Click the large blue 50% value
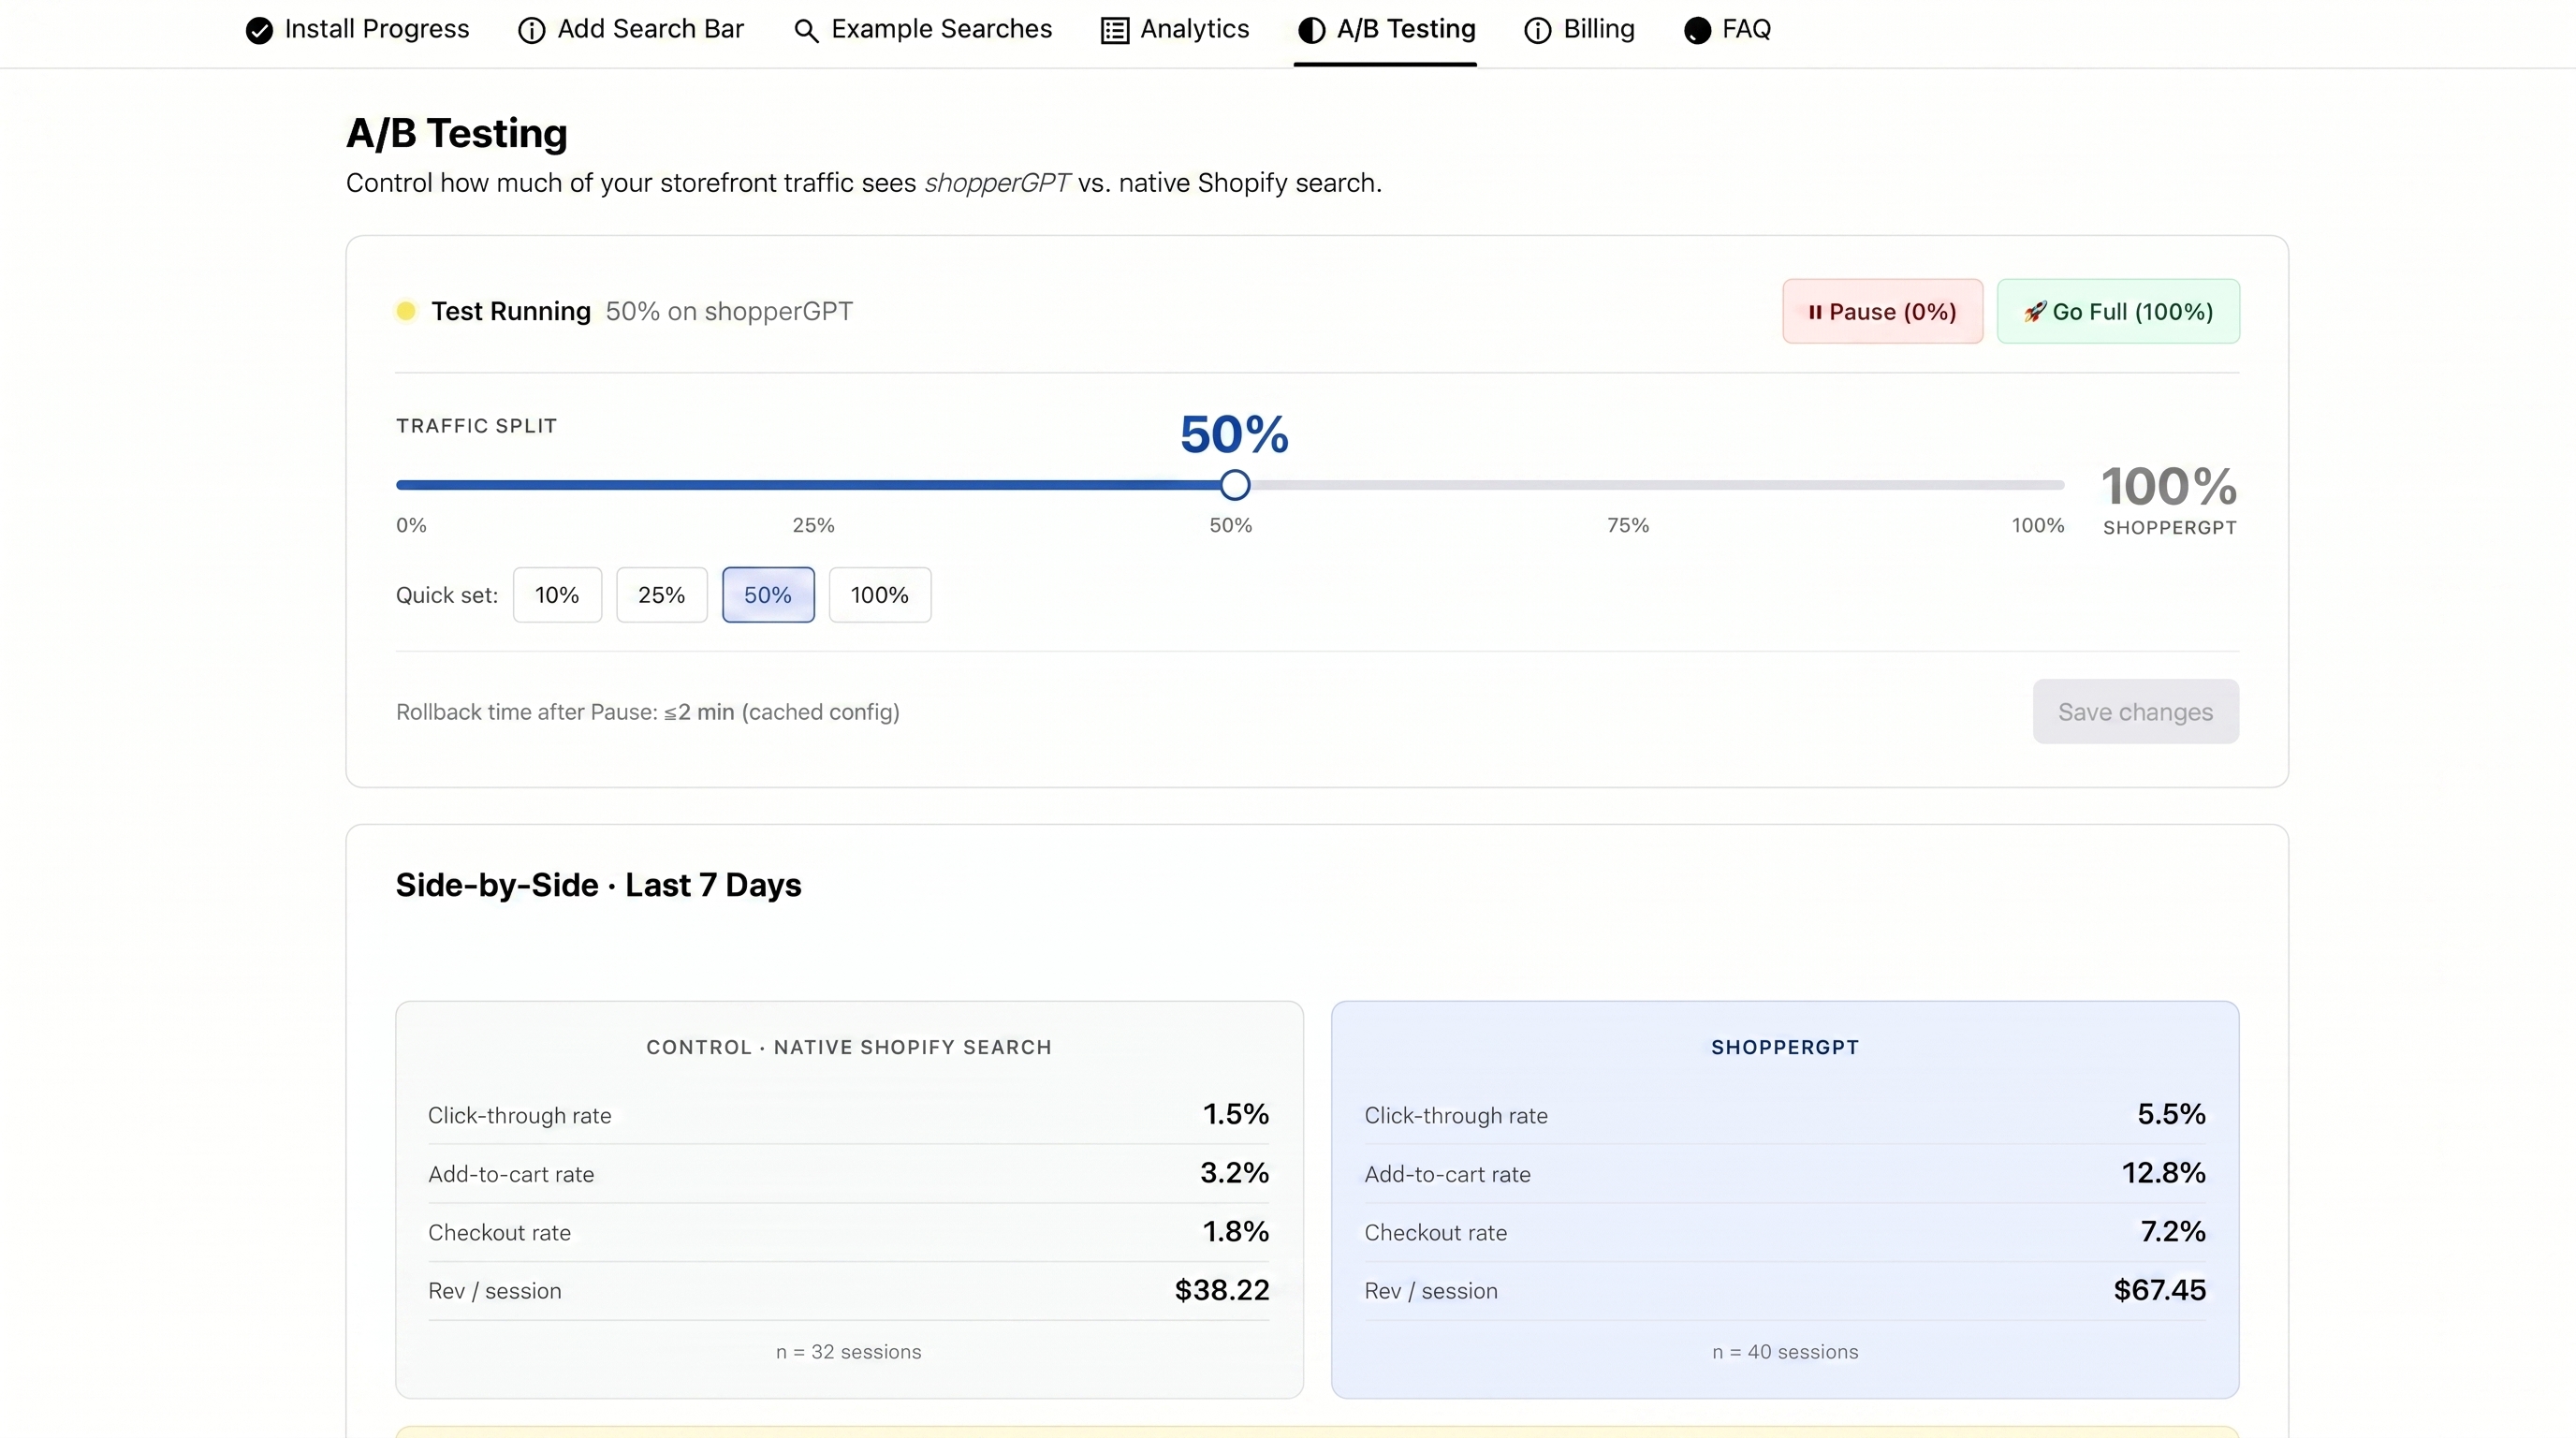 [x=1234, y=435]
